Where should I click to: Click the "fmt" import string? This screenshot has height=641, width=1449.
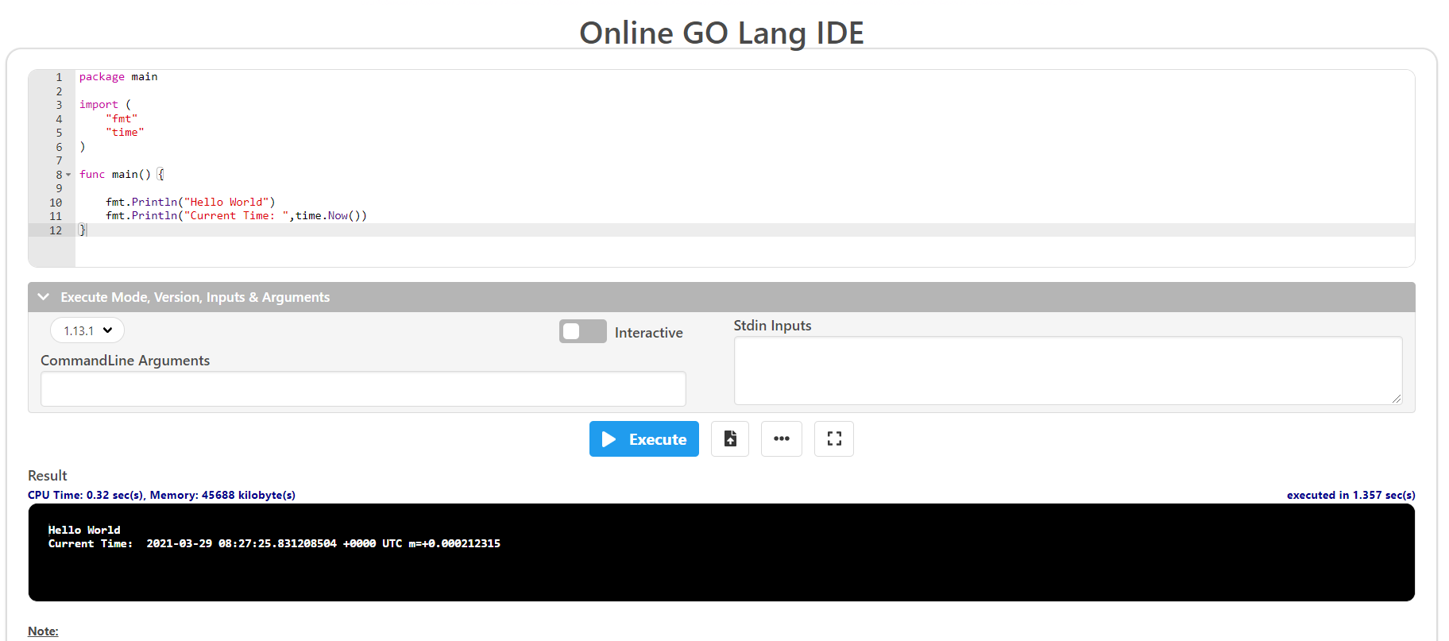122,118
